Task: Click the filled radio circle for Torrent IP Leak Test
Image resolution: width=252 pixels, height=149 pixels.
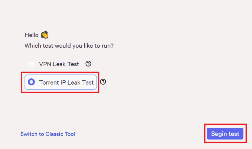Action: [x=31, y=82]
